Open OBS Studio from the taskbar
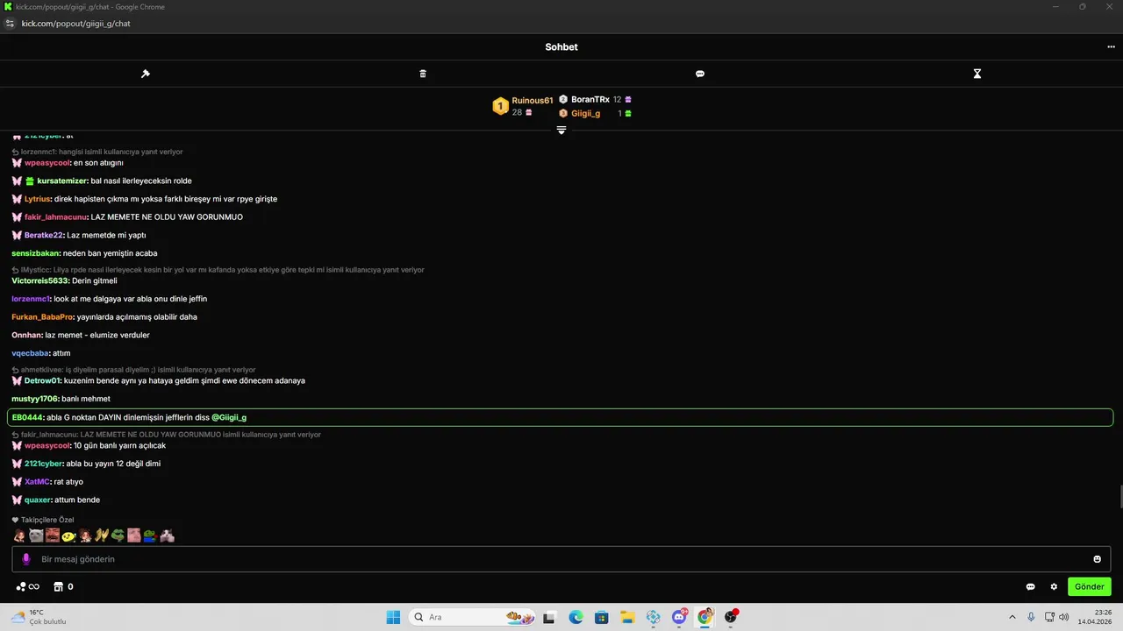 731,617
